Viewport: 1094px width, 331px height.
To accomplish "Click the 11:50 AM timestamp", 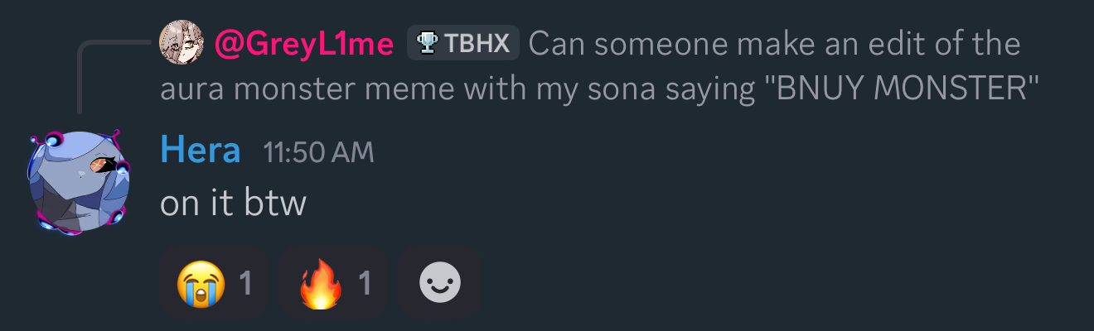I will [318, 152].
